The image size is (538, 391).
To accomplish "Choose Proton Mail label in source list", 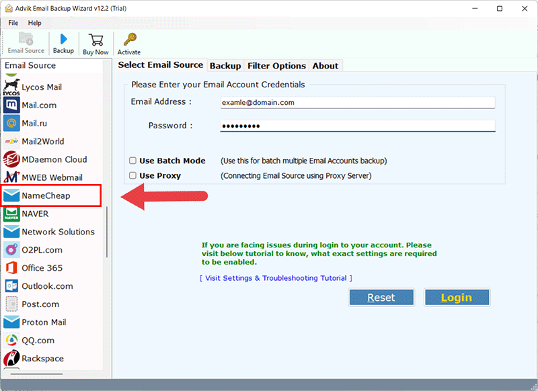I will 44,322.
